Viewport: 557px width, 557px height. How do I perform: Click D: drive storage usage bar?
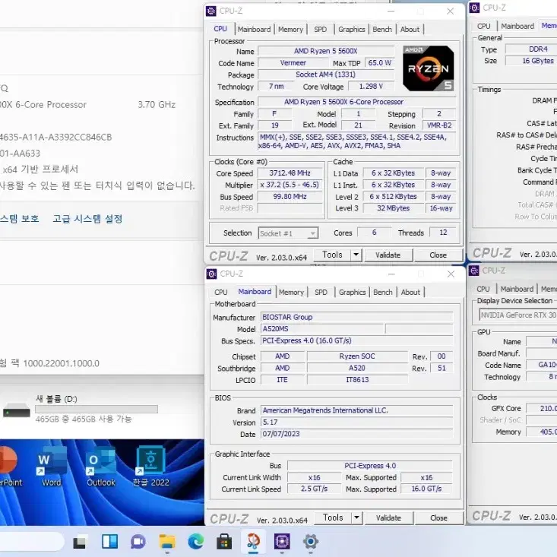[x=97, y=410]
